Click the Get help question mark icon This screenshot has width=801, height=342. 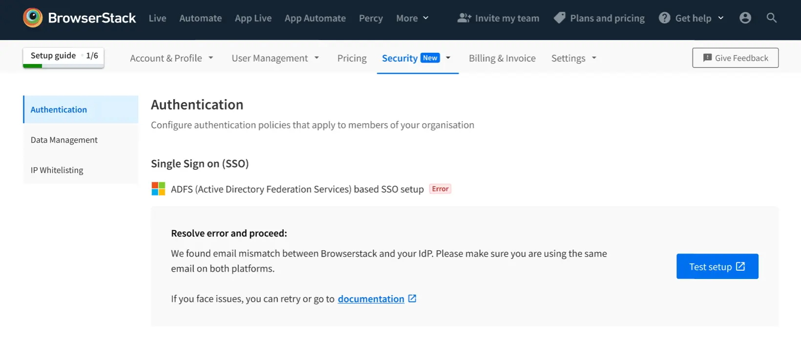(x=664, y=18)
